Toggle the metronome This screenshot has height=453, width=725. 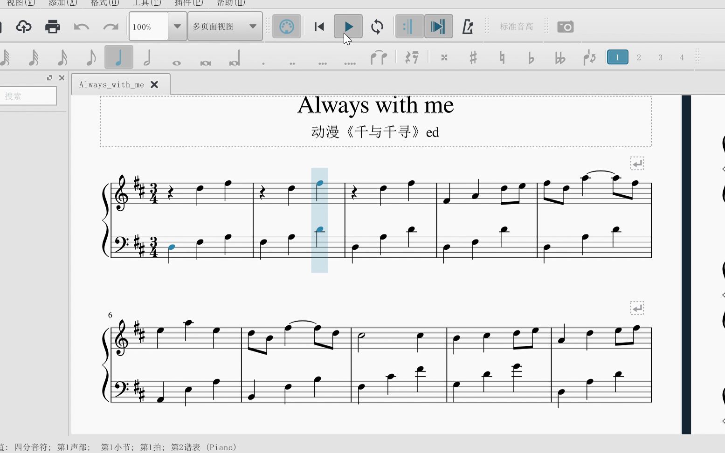point(468,27)
